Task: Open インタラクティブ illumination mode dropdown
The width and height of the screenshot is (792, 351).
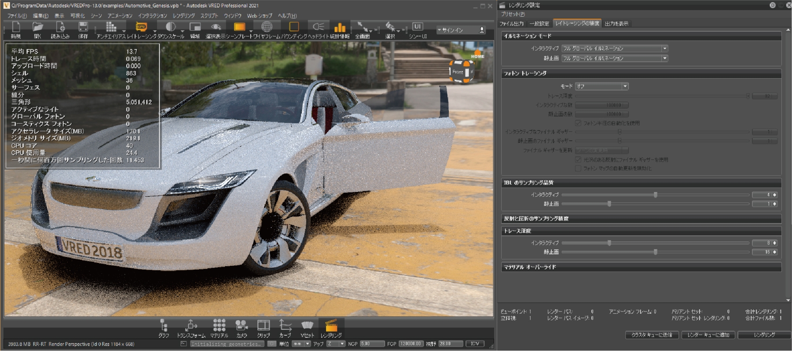Action: pyautogui.click(x=615, y=48)
